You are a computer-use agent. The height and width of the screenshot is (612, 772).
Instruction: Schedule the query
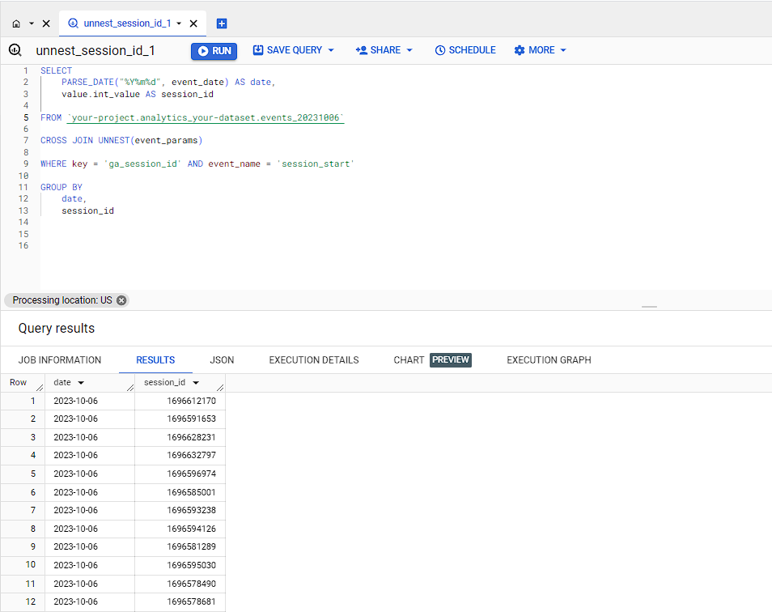(465, 50)
